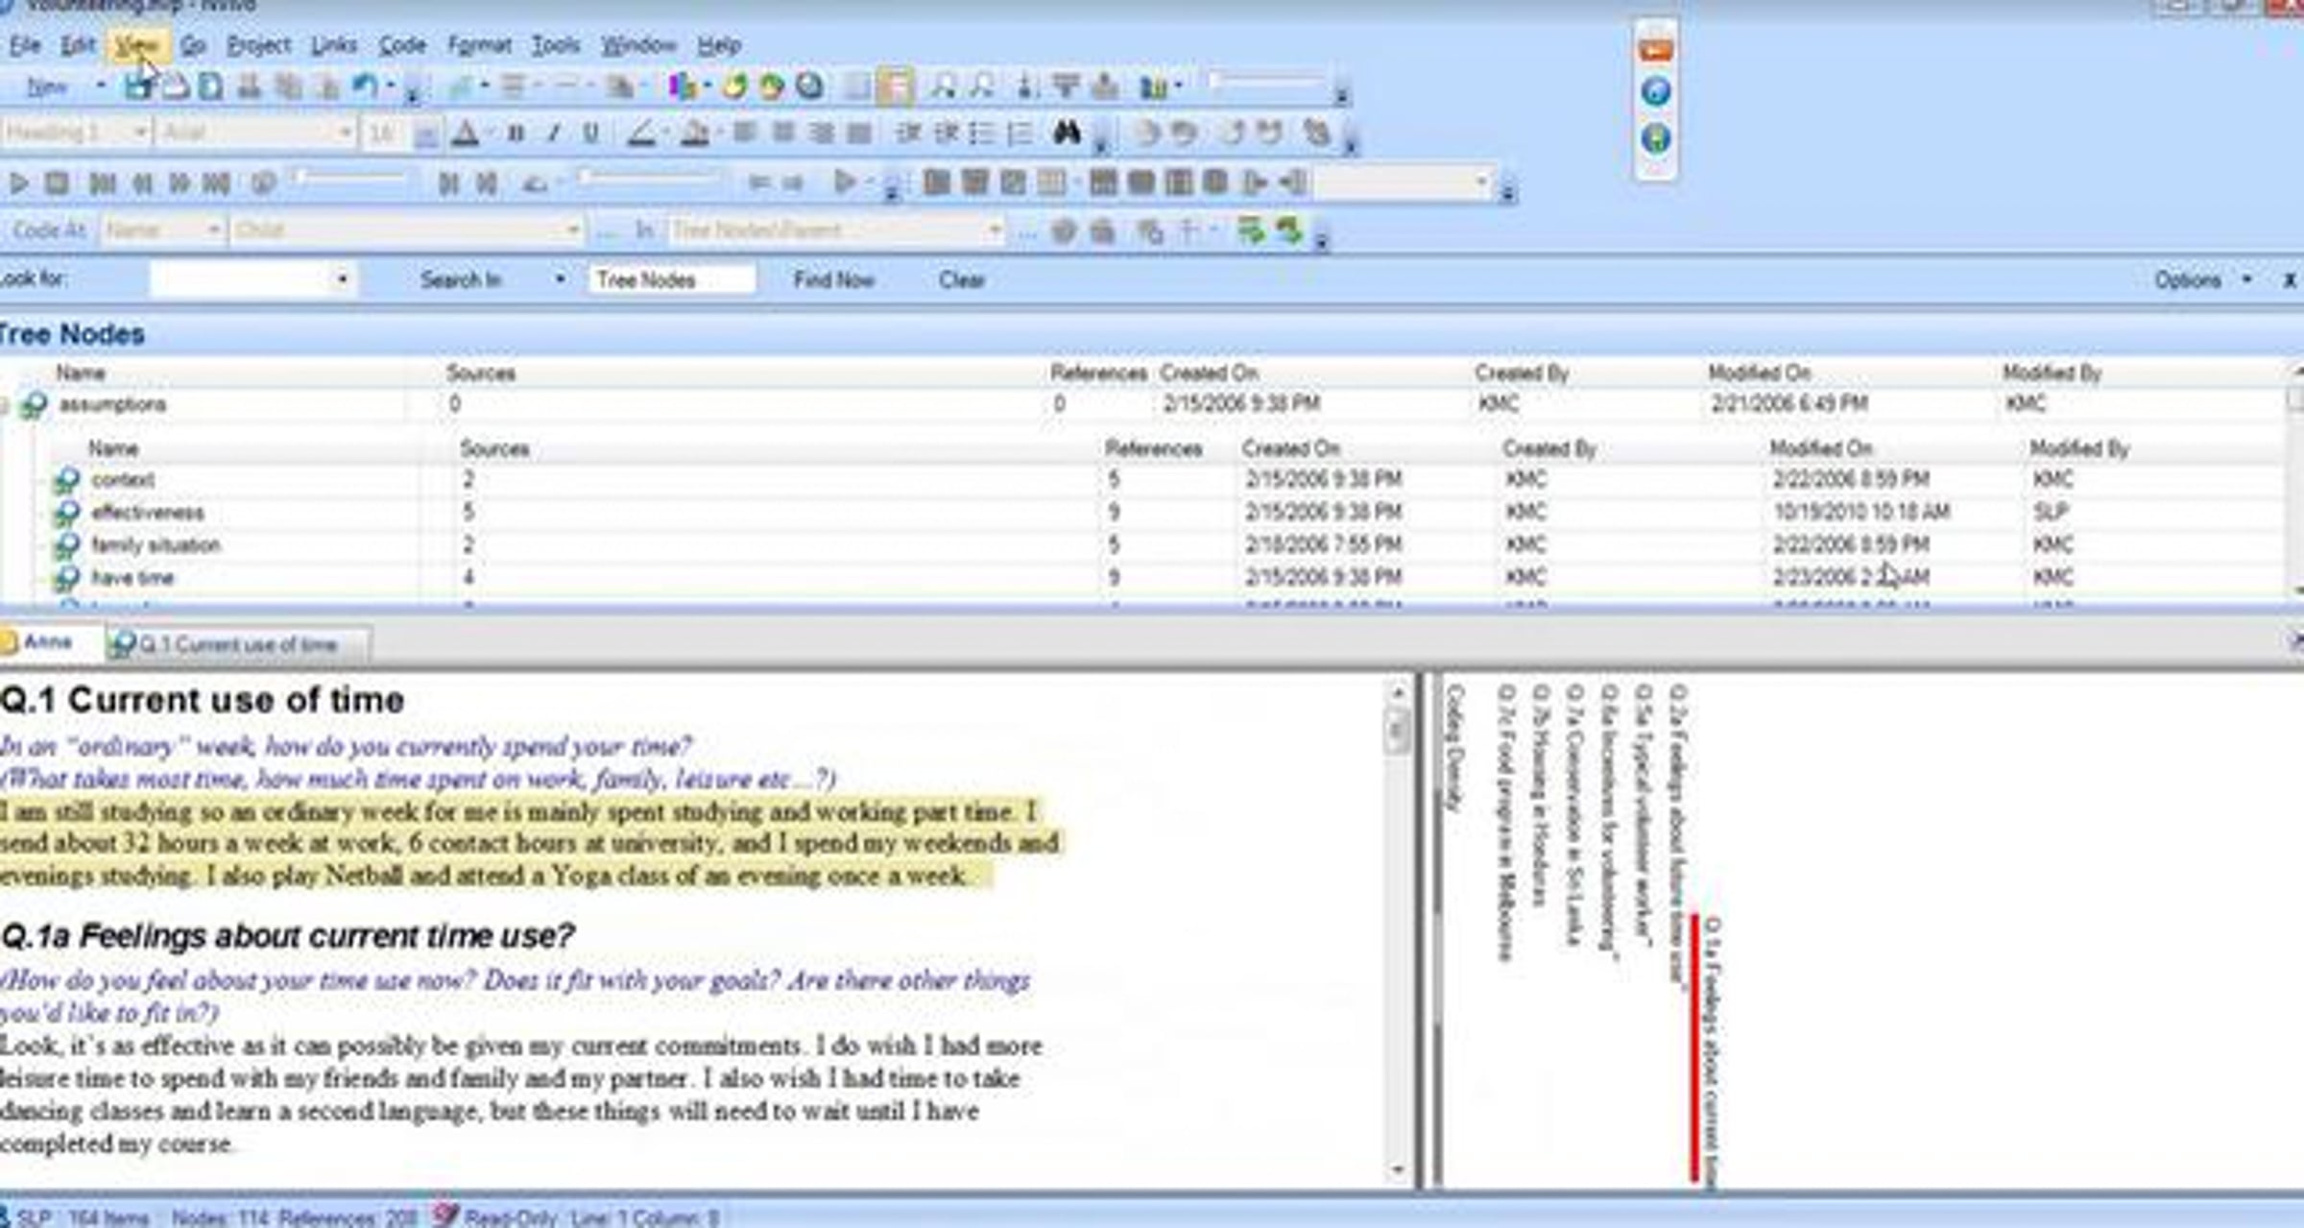Screen dimensions: 2304x1228
Task: Click the Save icon in toolbar
Action: [136, 87]
